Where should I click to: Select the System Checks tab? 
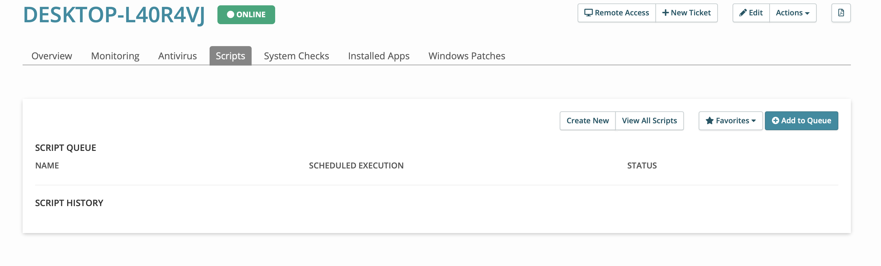(296, 56)
